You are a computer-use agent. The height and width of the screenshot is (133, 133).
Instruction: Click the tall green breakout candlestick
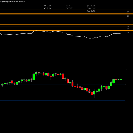[x=34, y=77]
